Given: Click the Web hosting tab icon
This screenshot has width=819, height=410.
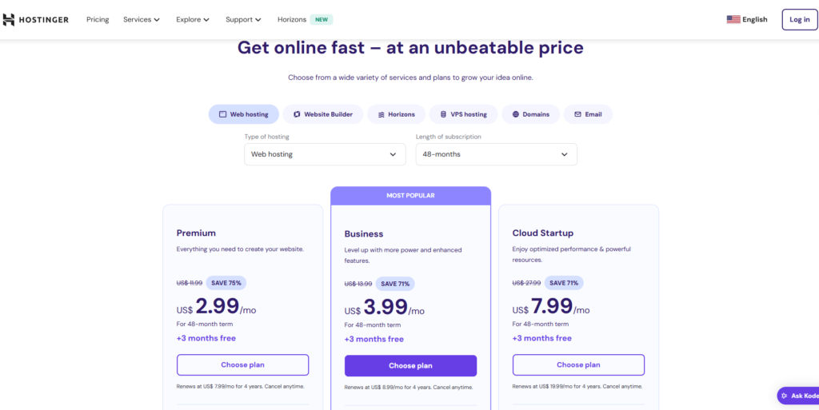Looking at the screenshot, I should point(222,114).
